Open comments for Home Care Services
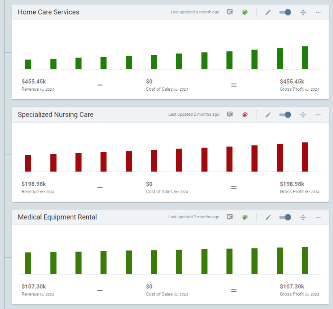This screenshot has width=333, height=309. coord(230,12)
